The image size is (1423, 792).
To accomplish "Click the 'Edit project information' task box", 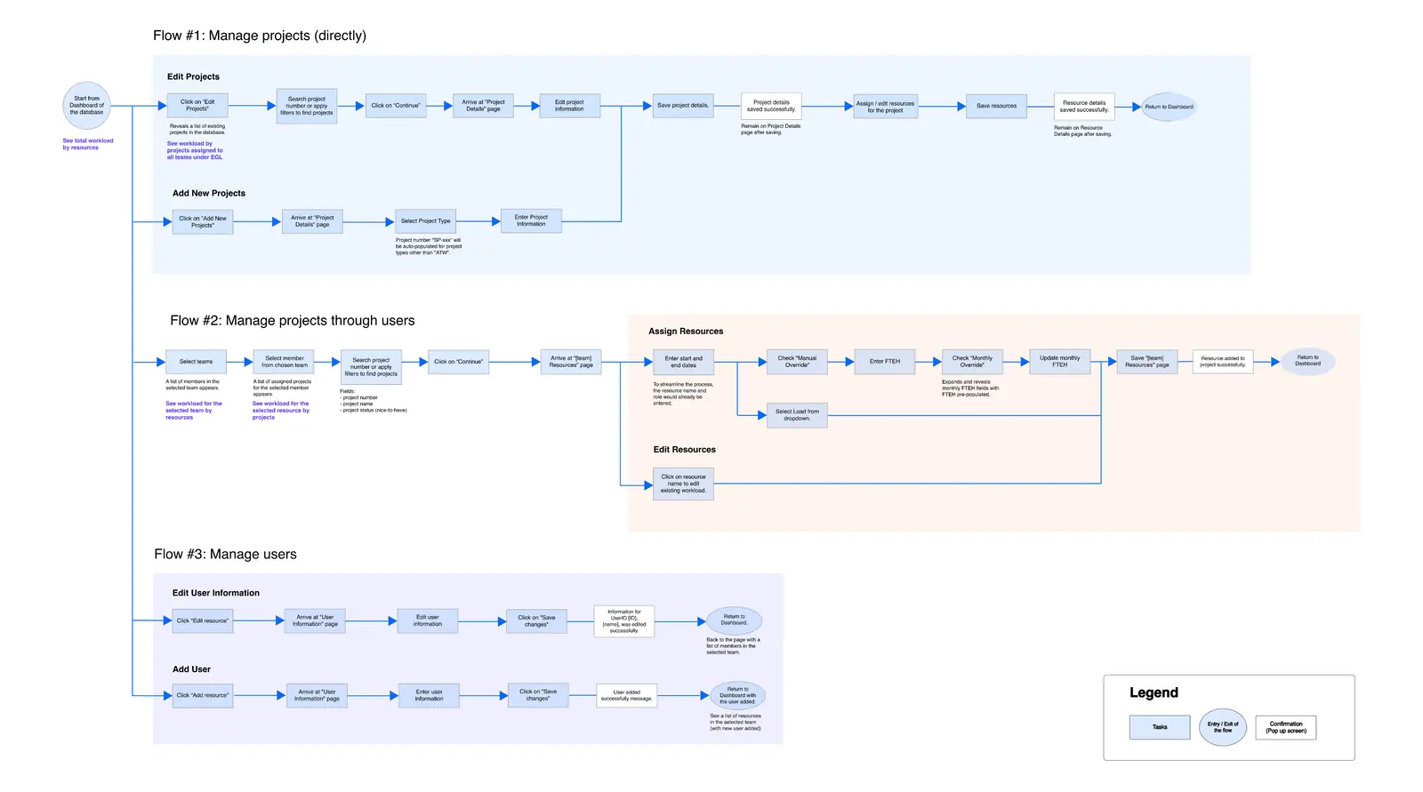I will pos(569,106).
